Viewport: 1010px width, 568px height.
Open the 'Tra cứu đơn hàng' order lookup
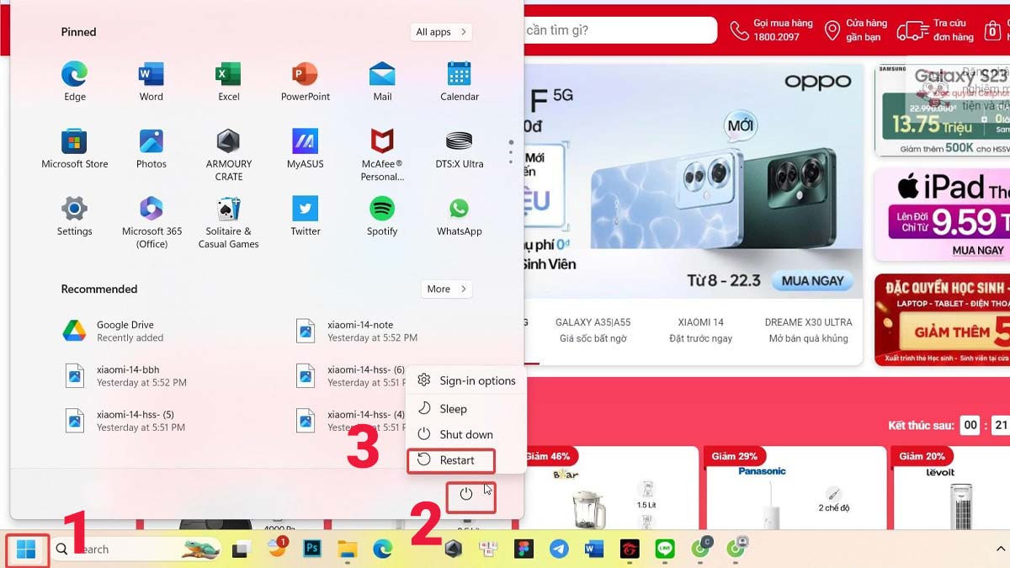pyautogui.click(x=935, y=30)
